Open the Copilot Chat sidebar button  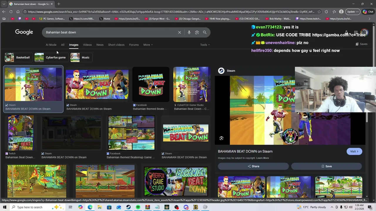[368, 12]
